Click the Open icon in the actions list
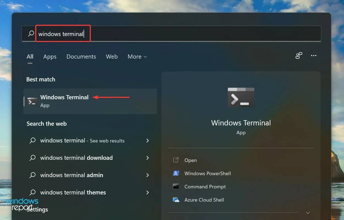344x220 pixels. 176,160
